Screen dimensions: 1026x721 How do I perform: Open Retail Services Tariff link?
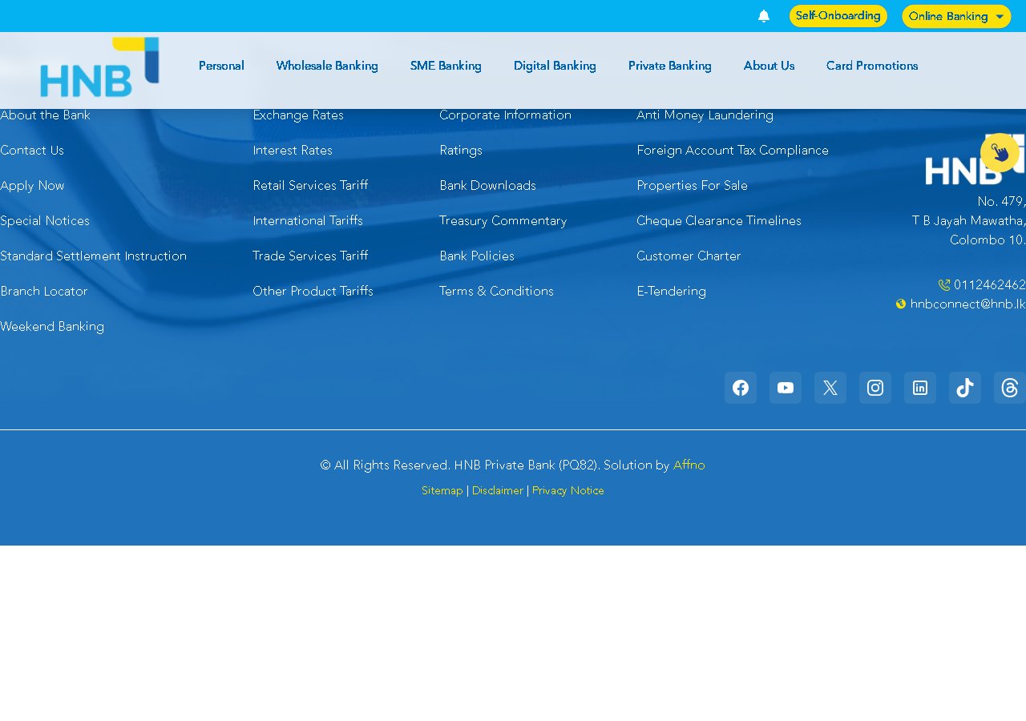[x=310, y=186]
